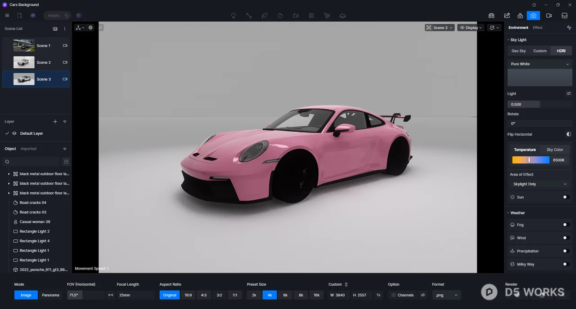Click the Rotate 0° slider field
576x309 pixels.
pos(540,124)
